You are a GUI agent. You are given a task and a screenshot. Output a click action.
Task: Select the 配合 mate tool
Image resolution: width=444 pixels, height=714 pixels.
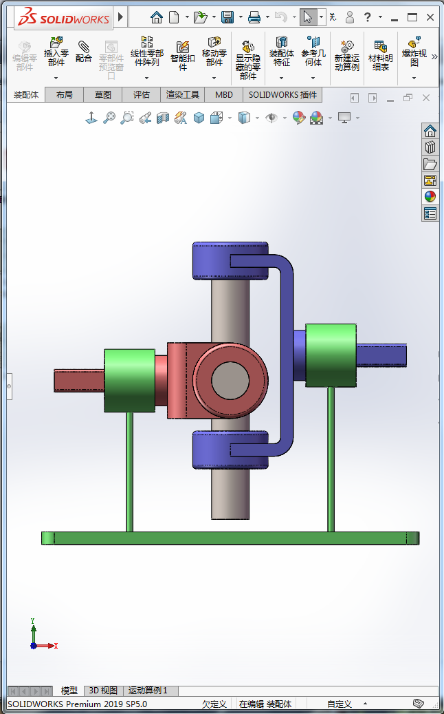tap(84, 51)
